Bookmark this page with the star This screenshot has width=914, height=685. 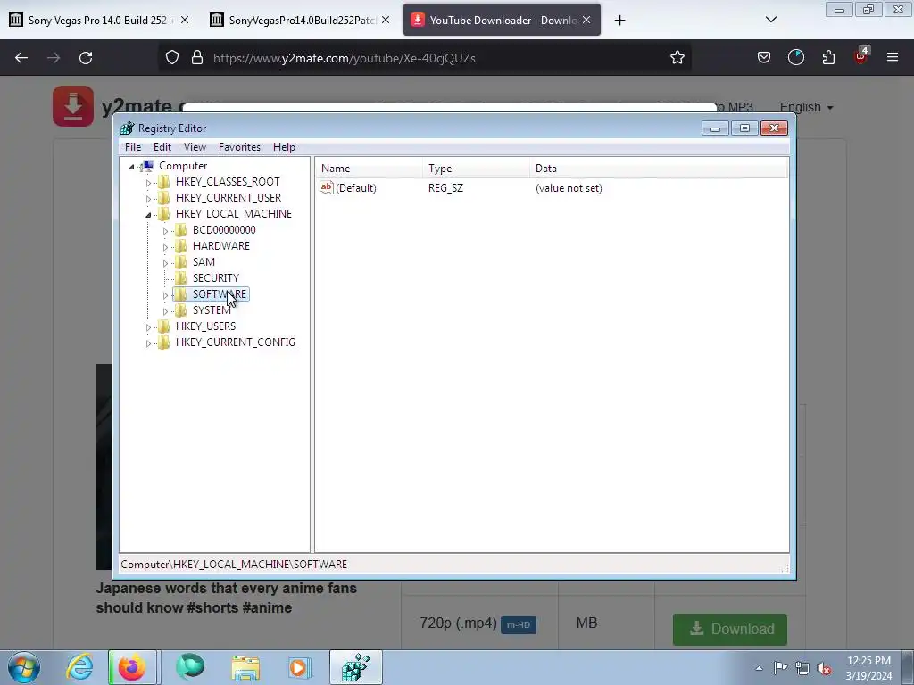(677, 58)
